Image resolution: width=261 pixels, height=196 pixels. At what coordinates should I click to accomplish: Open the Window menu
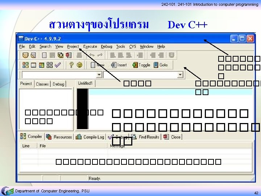click(146, 46)
